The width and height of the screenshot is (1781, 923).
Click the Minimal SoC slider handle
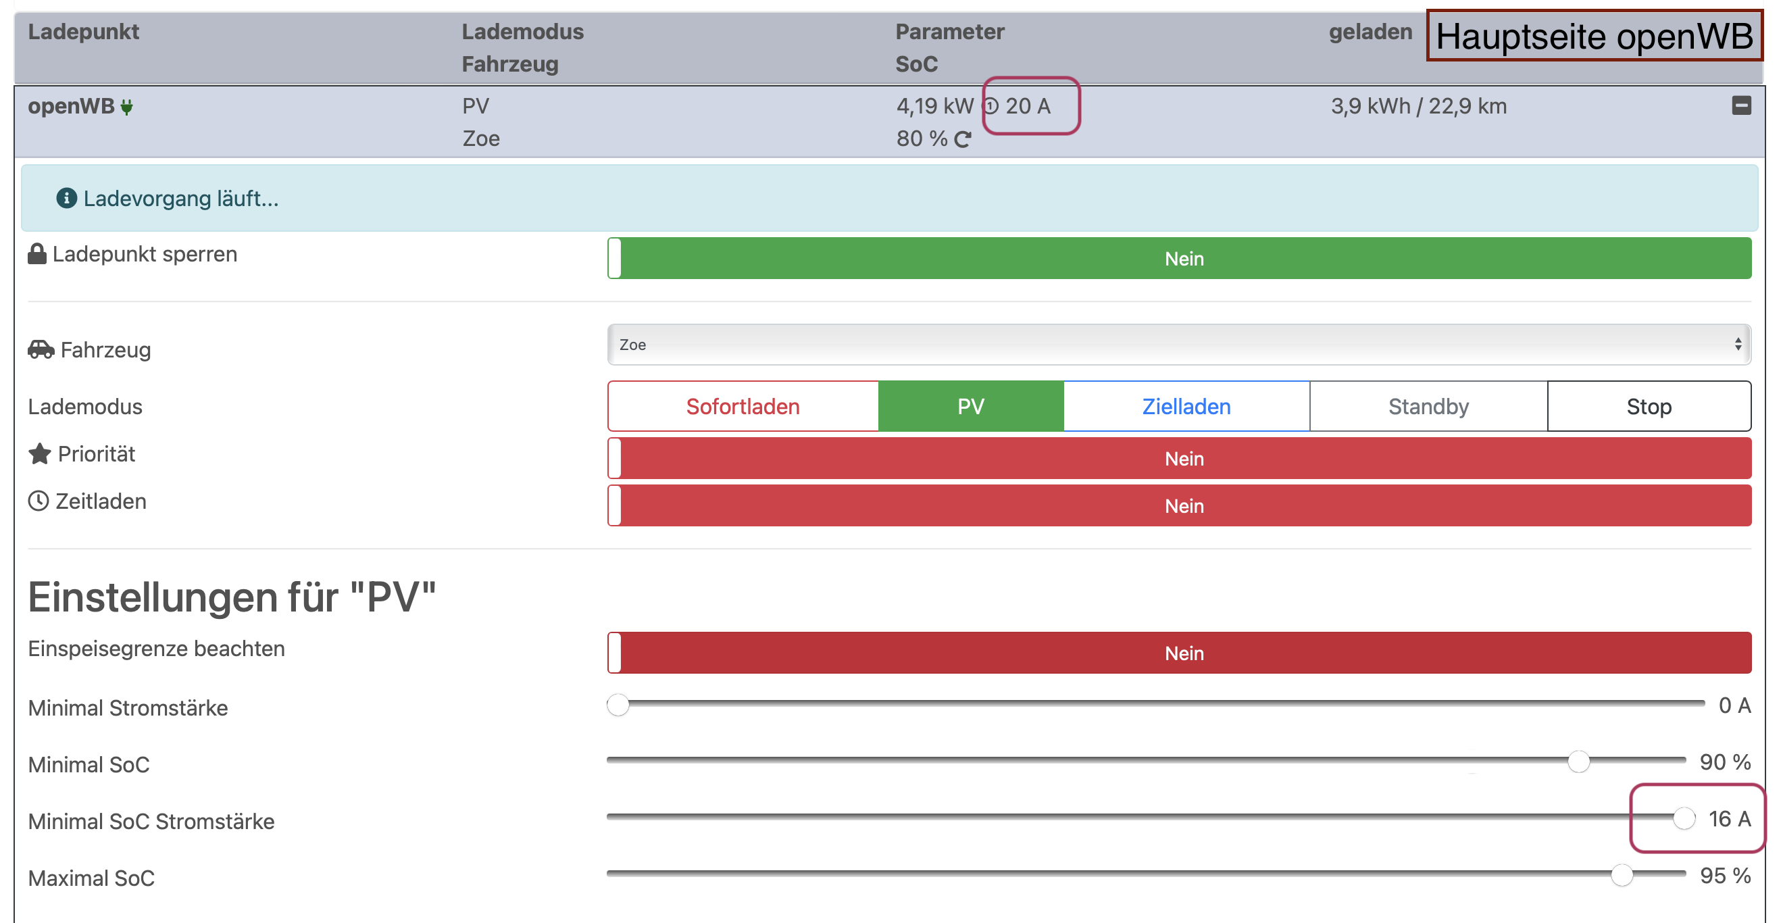[x=1578, y=762]
